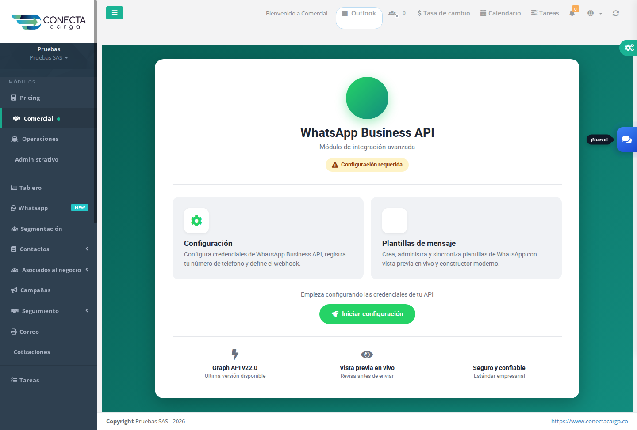Screen dimensions: 637x430
Task: Open Tareas in the sidebar
Action: (49, 380)
